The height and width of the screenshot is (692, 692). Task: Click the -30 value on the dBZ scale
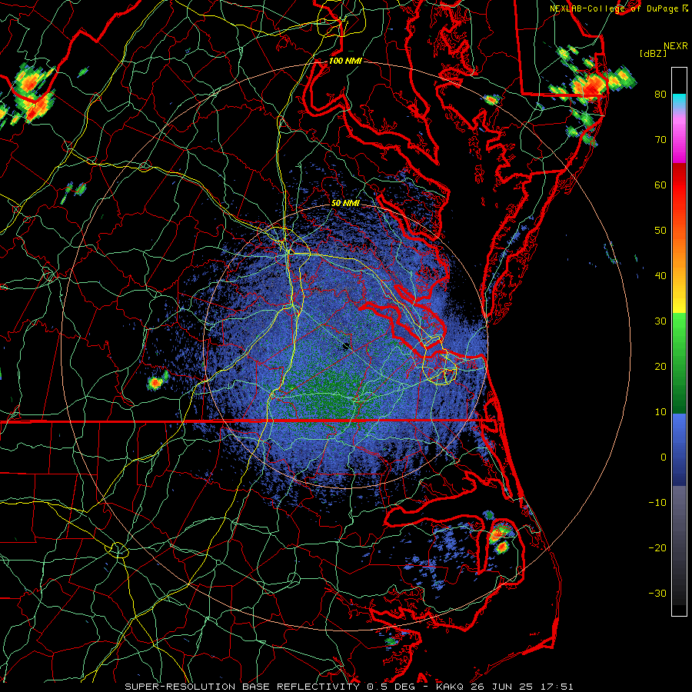pos(657,594)
